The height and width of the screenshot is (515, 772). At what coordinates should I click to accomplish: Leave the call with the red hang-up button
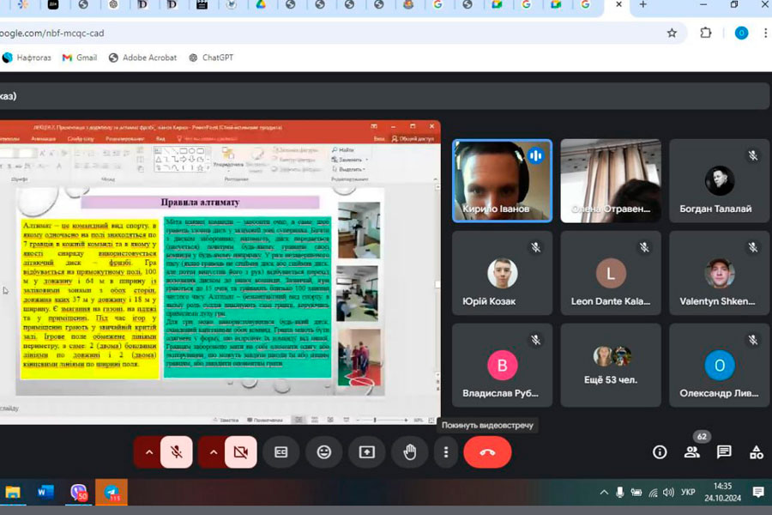(487, 452)
